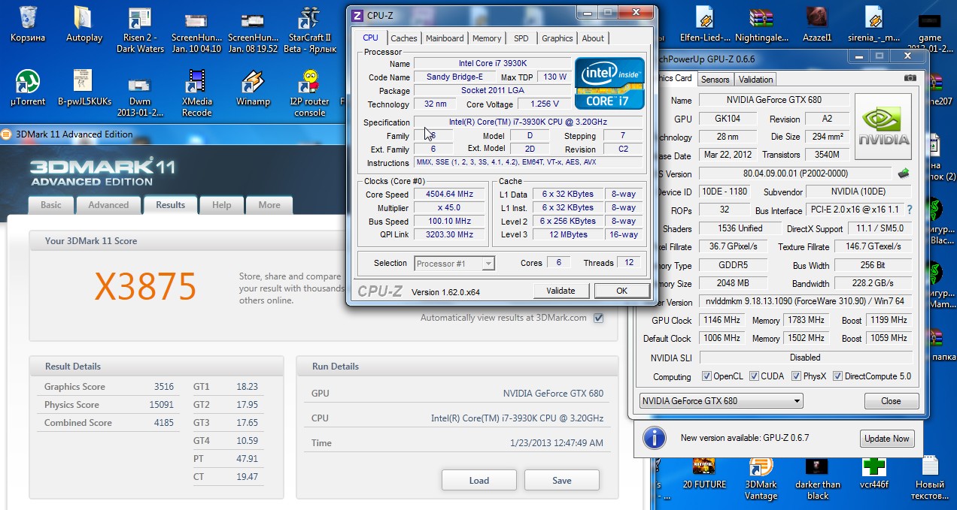Expand the NVIDIA GeForce GTX 680 dropdown

pos(797,401)
